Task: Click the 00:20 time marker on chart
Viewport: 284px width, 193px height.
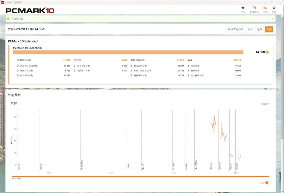Action: 49,173
